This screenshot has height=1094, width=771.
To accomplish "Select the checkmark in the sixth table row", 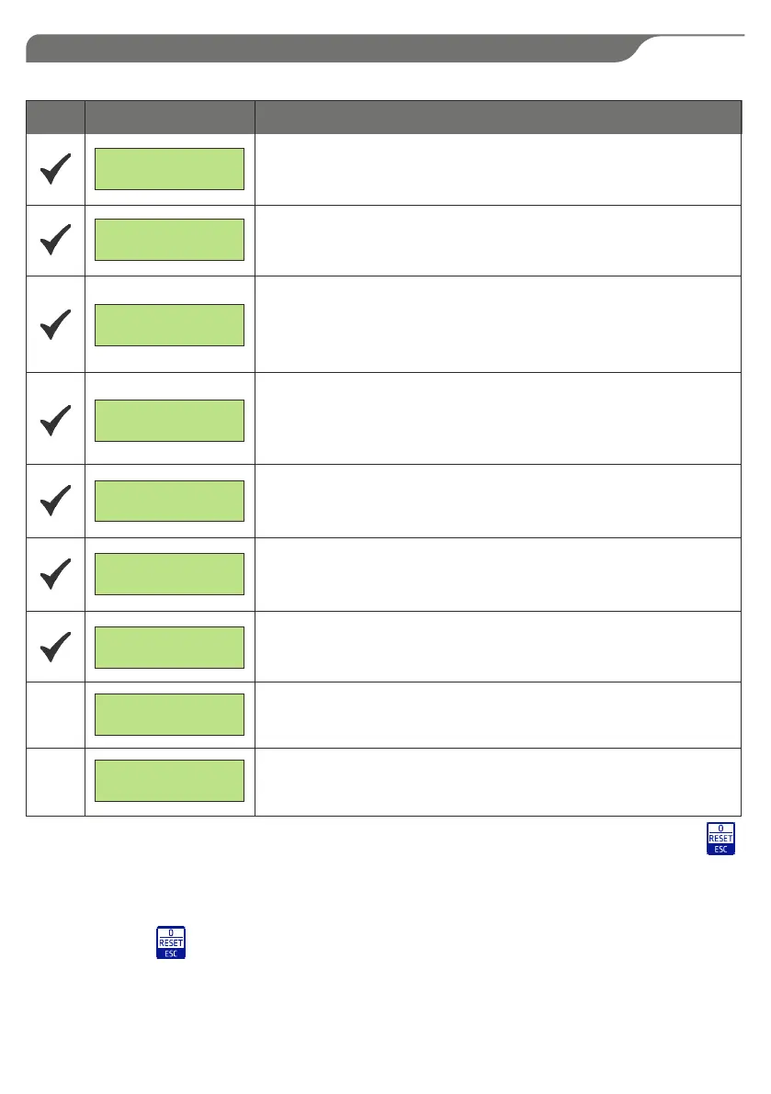I will click(x=56, y=573).
